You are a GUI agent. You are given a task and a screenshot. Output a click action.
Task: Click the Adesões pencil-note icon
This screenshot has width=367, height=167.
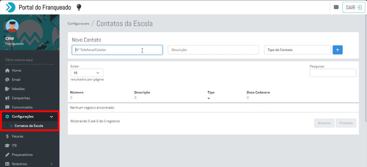point(7,89)
